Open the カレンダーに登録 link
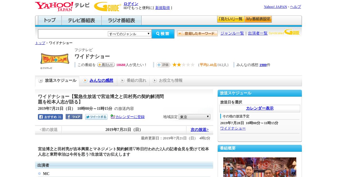337x177 pixels. click(x=130, y=117)
